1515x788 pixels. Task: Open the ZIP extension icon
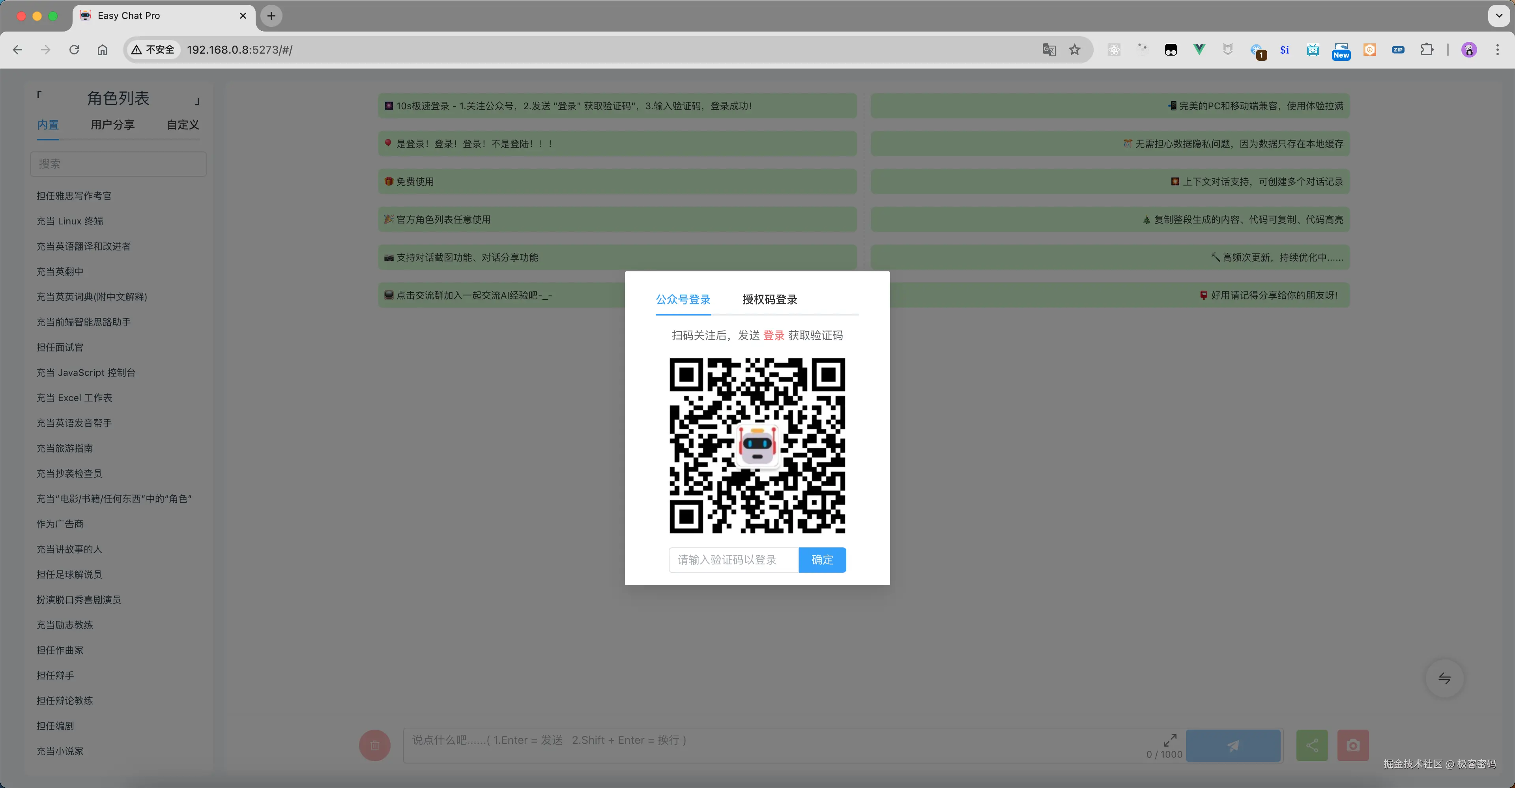click(1398, 50)
